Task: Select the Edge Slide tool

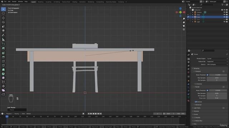Action: click(x=3, y=82)
